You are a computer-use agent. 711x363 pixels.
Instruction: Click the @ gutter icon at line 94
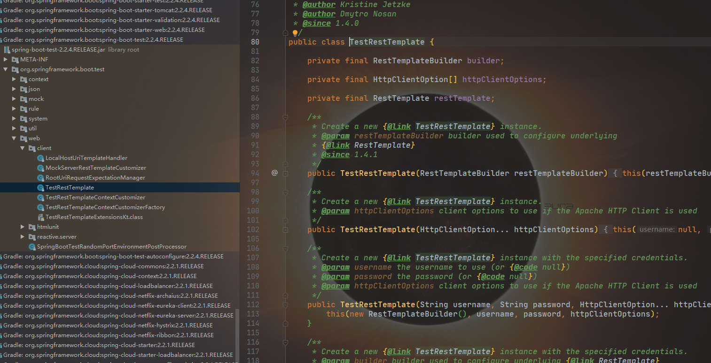275,173
